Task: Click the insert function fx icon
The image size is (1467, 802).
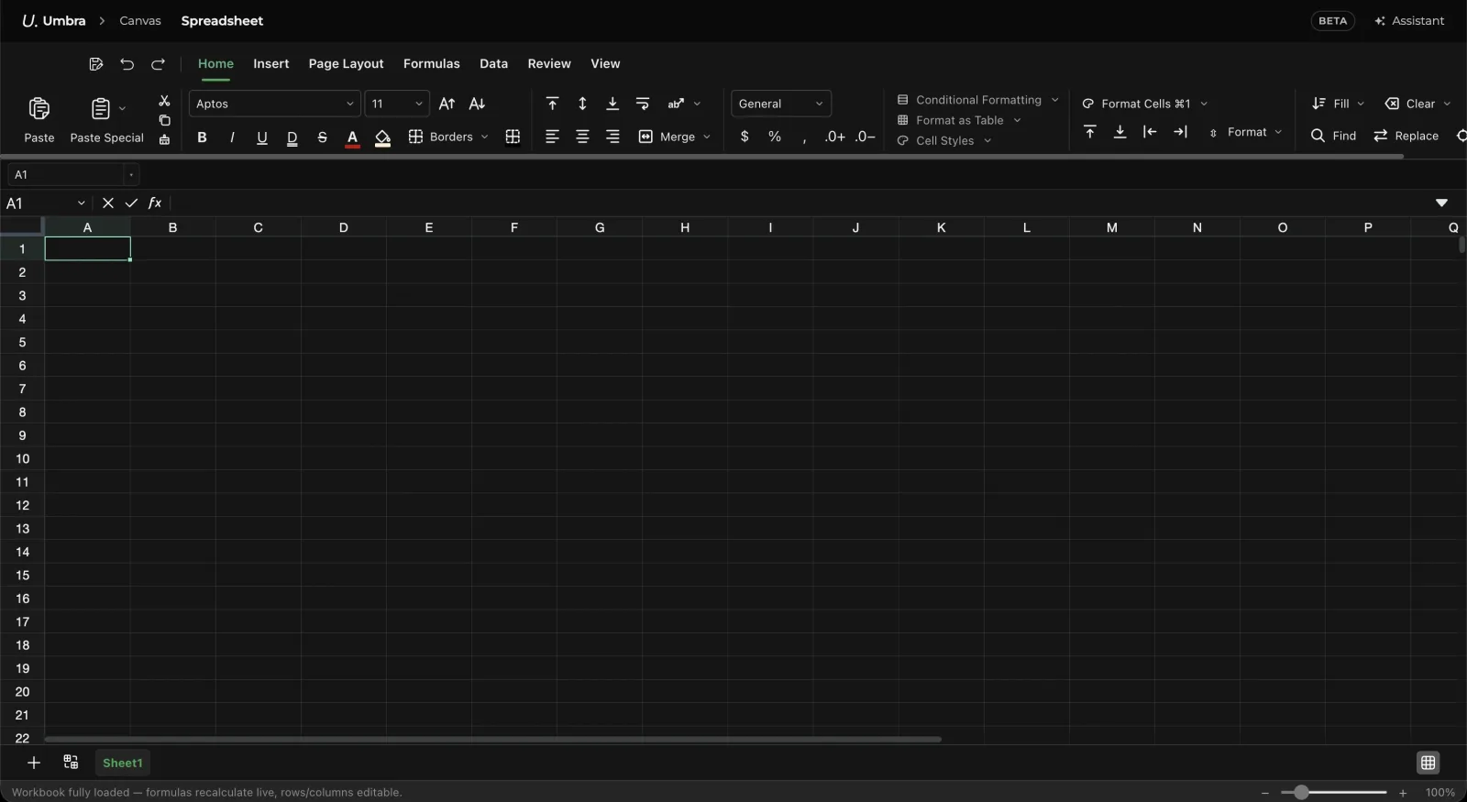Action: [155, 203]
